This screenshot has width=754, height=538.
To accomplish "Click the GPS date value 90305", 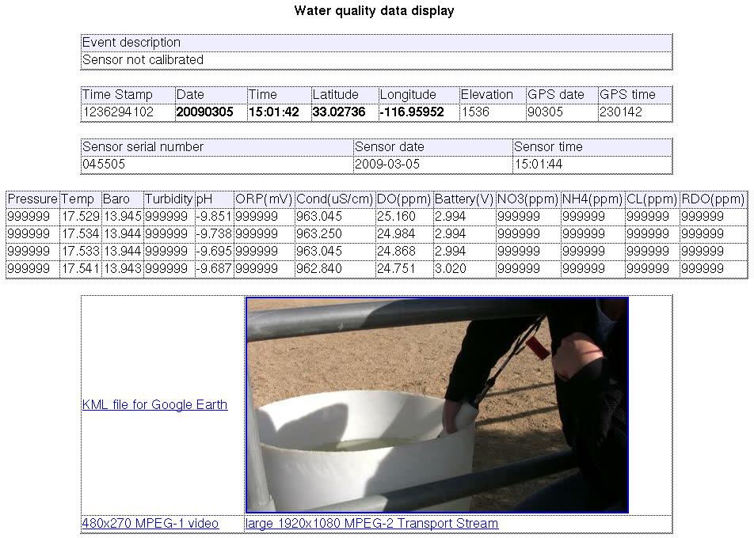I will click(545, 112).
